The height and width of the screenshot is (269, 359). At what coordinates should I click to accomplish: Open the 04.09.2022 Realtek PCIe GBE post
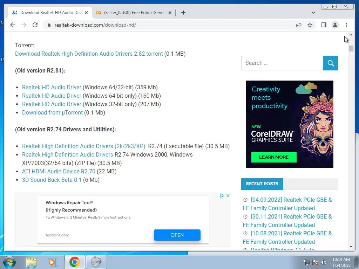click(287, 204)
